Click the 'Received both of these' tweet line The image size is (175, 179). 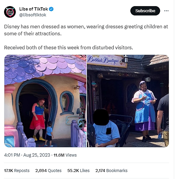pyautogui.click(x=69, y=48)
